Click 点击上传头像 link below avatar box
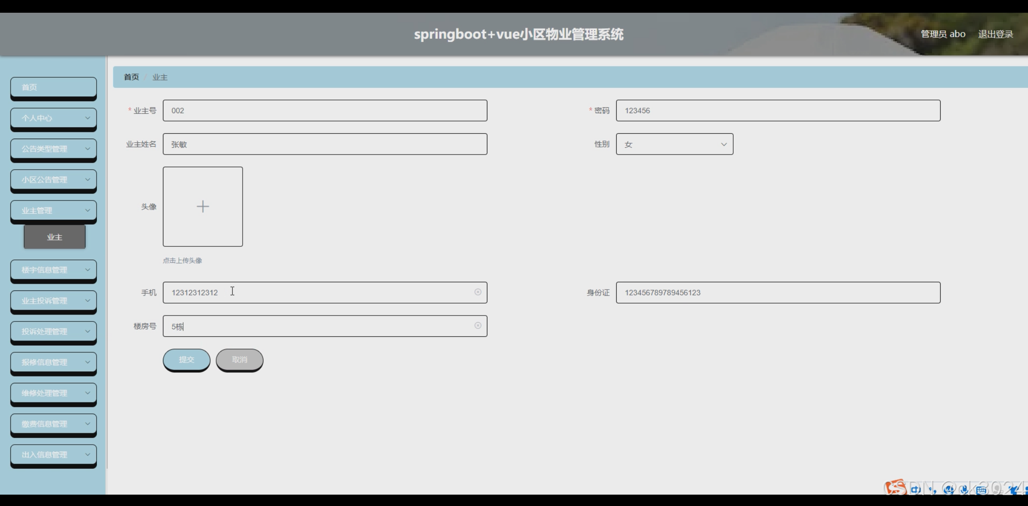The width and height of the screenshot is (1028, 506). pyautogui.click(x=183, y=261)
